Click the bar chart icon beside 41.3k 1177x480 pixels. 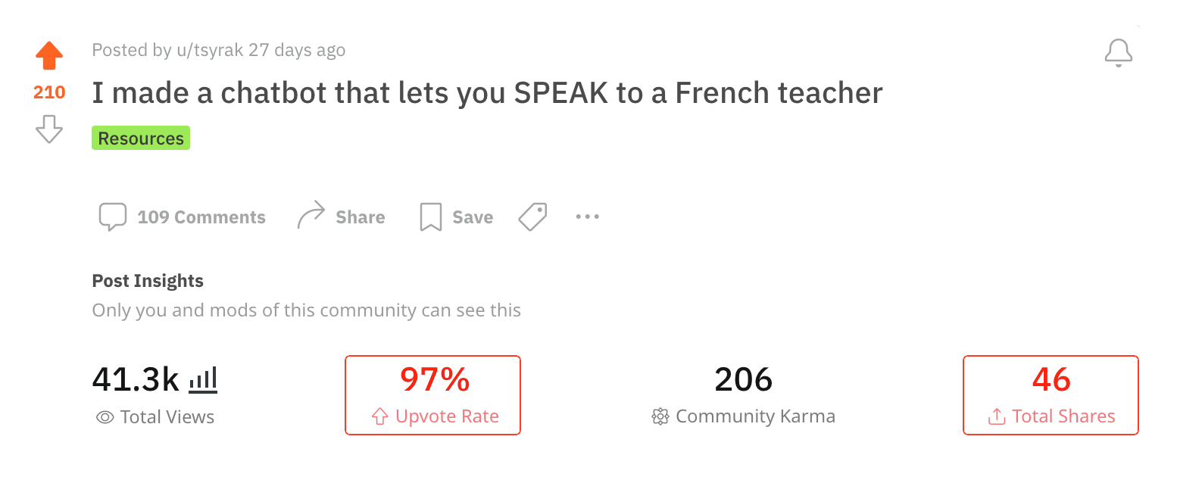[203, 379]
